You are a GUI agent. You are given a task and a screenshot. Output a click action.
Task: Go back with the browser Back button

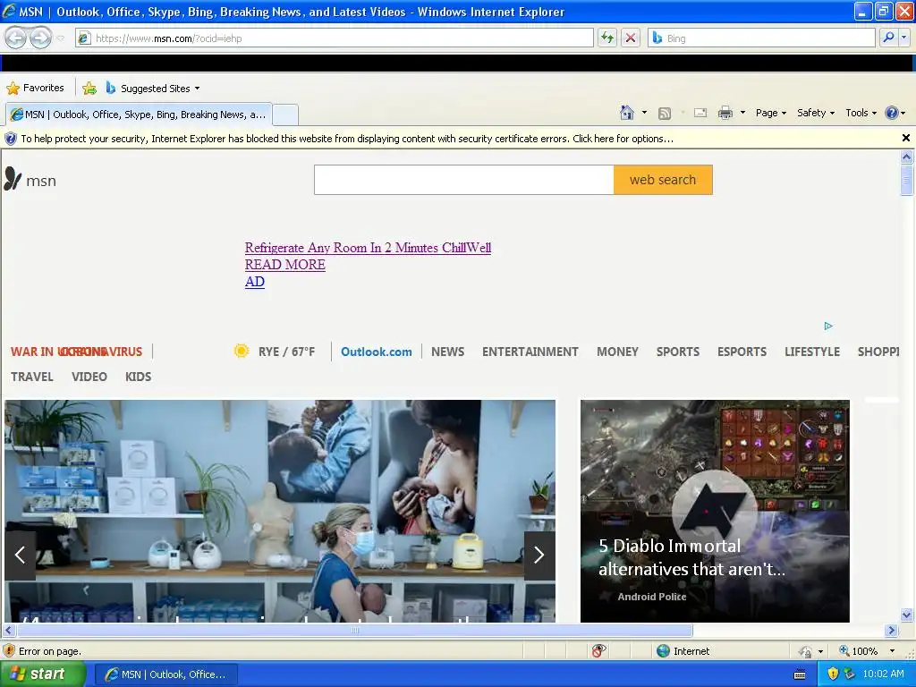16,38
